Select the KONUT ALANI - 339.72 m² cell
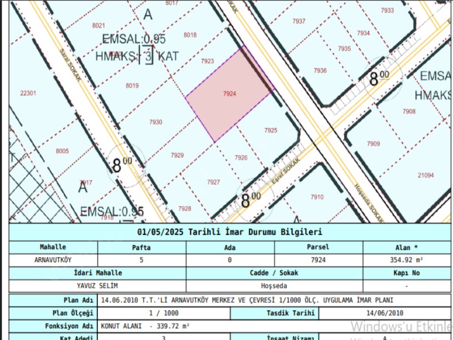The height and width of the screenshot is (340, 453). [x=145, y=327]
